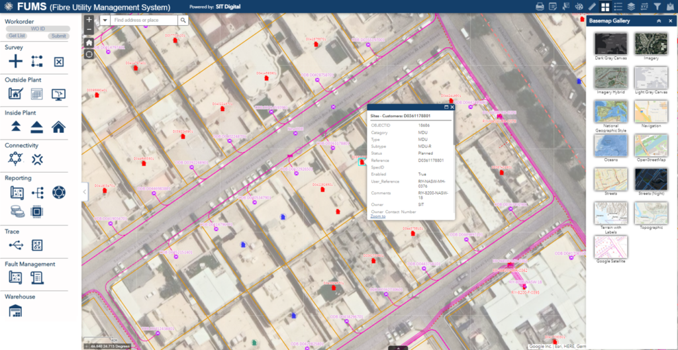Screen dimensions: 678x350
Task: Click the Trace USB-style icon
Action: [15, 245]
